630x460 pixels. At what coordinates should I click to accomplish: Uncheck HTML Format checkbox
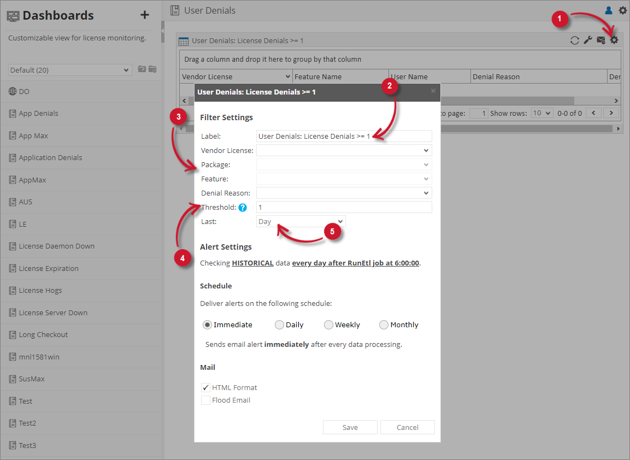point(205,387)
